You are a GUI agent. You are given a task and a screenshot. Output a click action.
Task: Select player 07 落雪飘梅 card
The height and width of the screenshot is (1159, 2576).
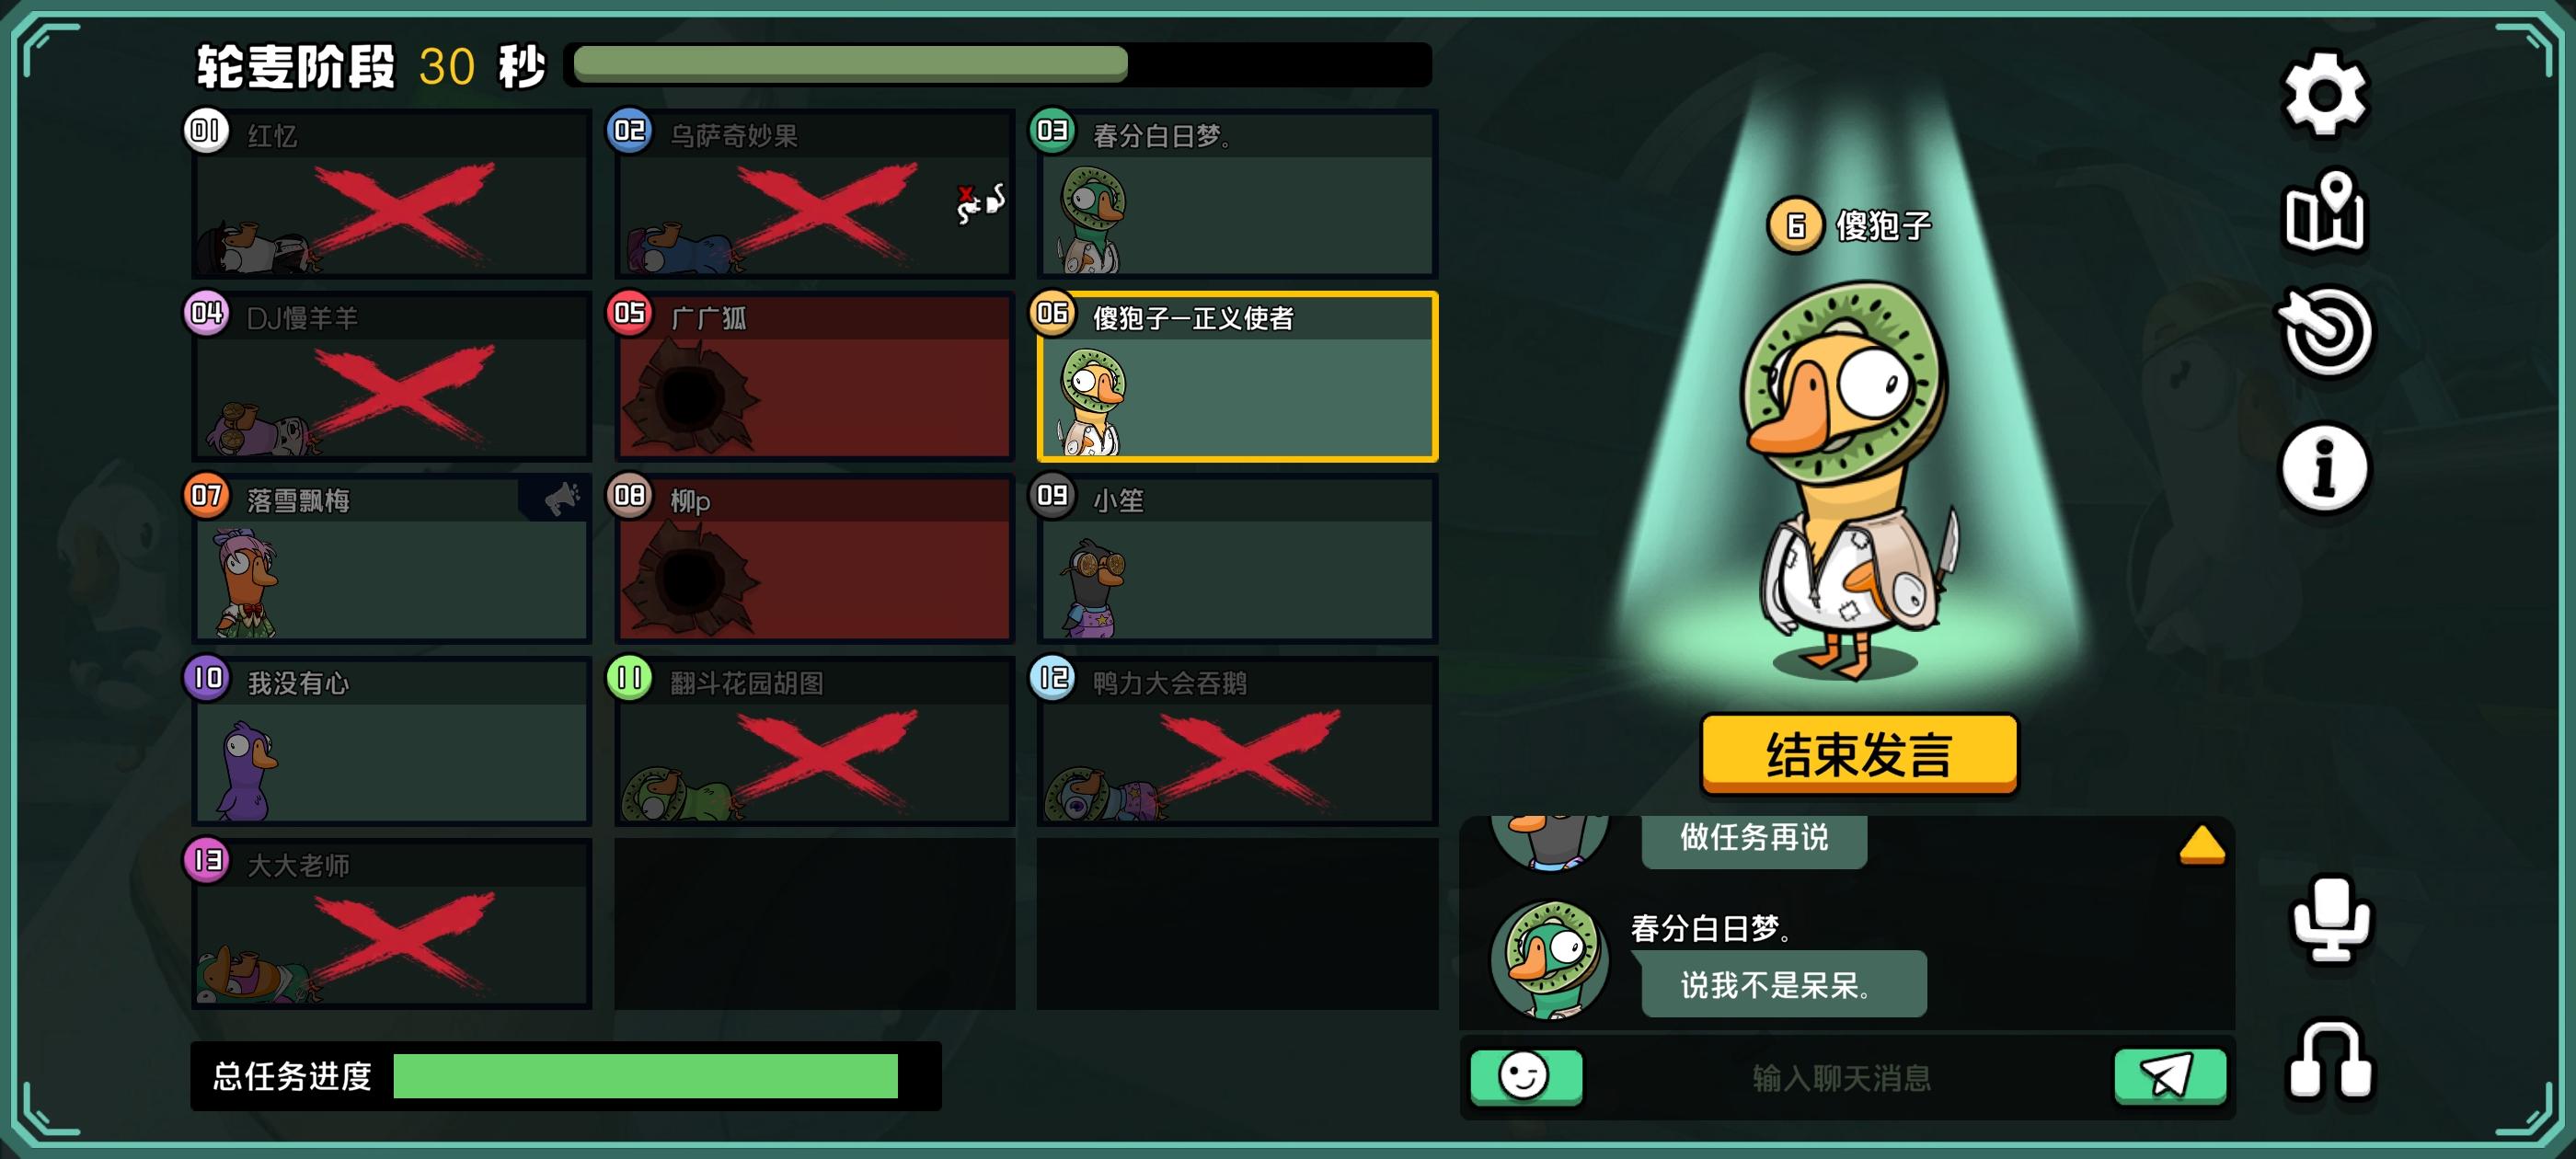tap(391, 558)
